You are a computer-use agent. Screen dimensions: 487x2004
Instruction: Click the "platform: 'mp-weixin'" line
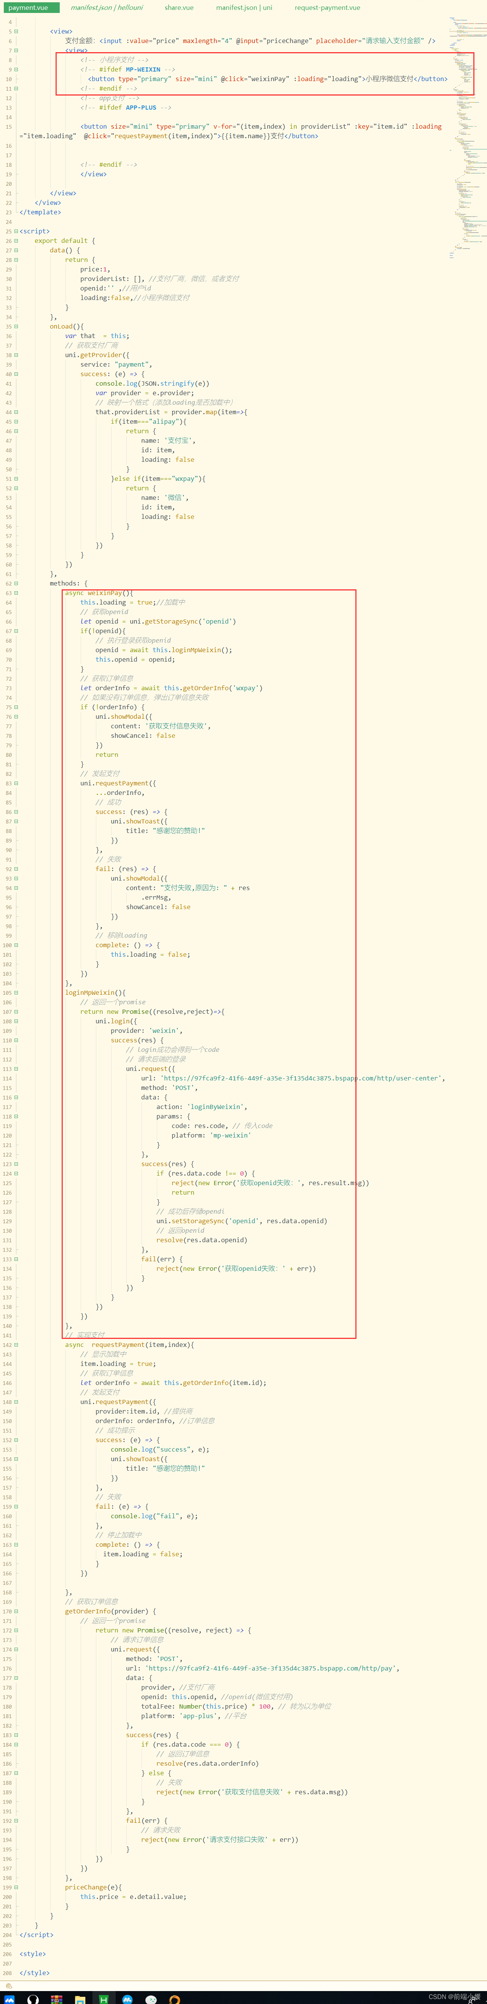pos(211,1135)
